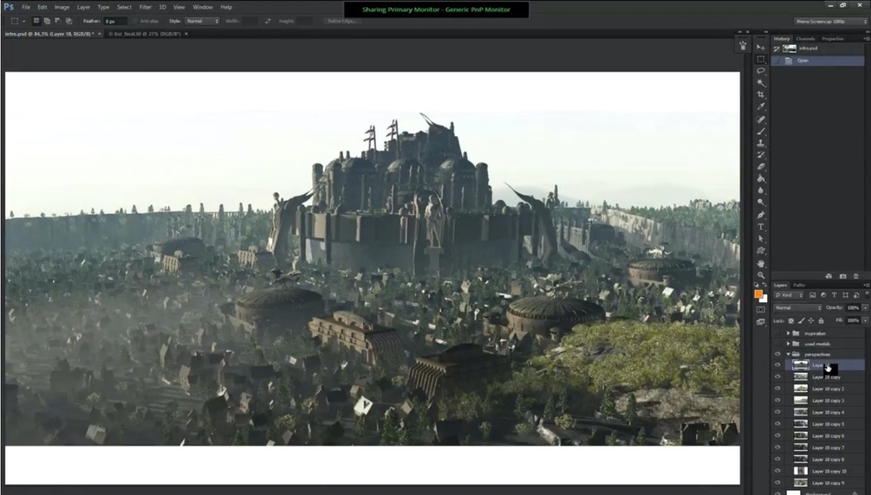Select the Eyedropper tool
The image size is (871, 495).
click(x=761, y=107)
